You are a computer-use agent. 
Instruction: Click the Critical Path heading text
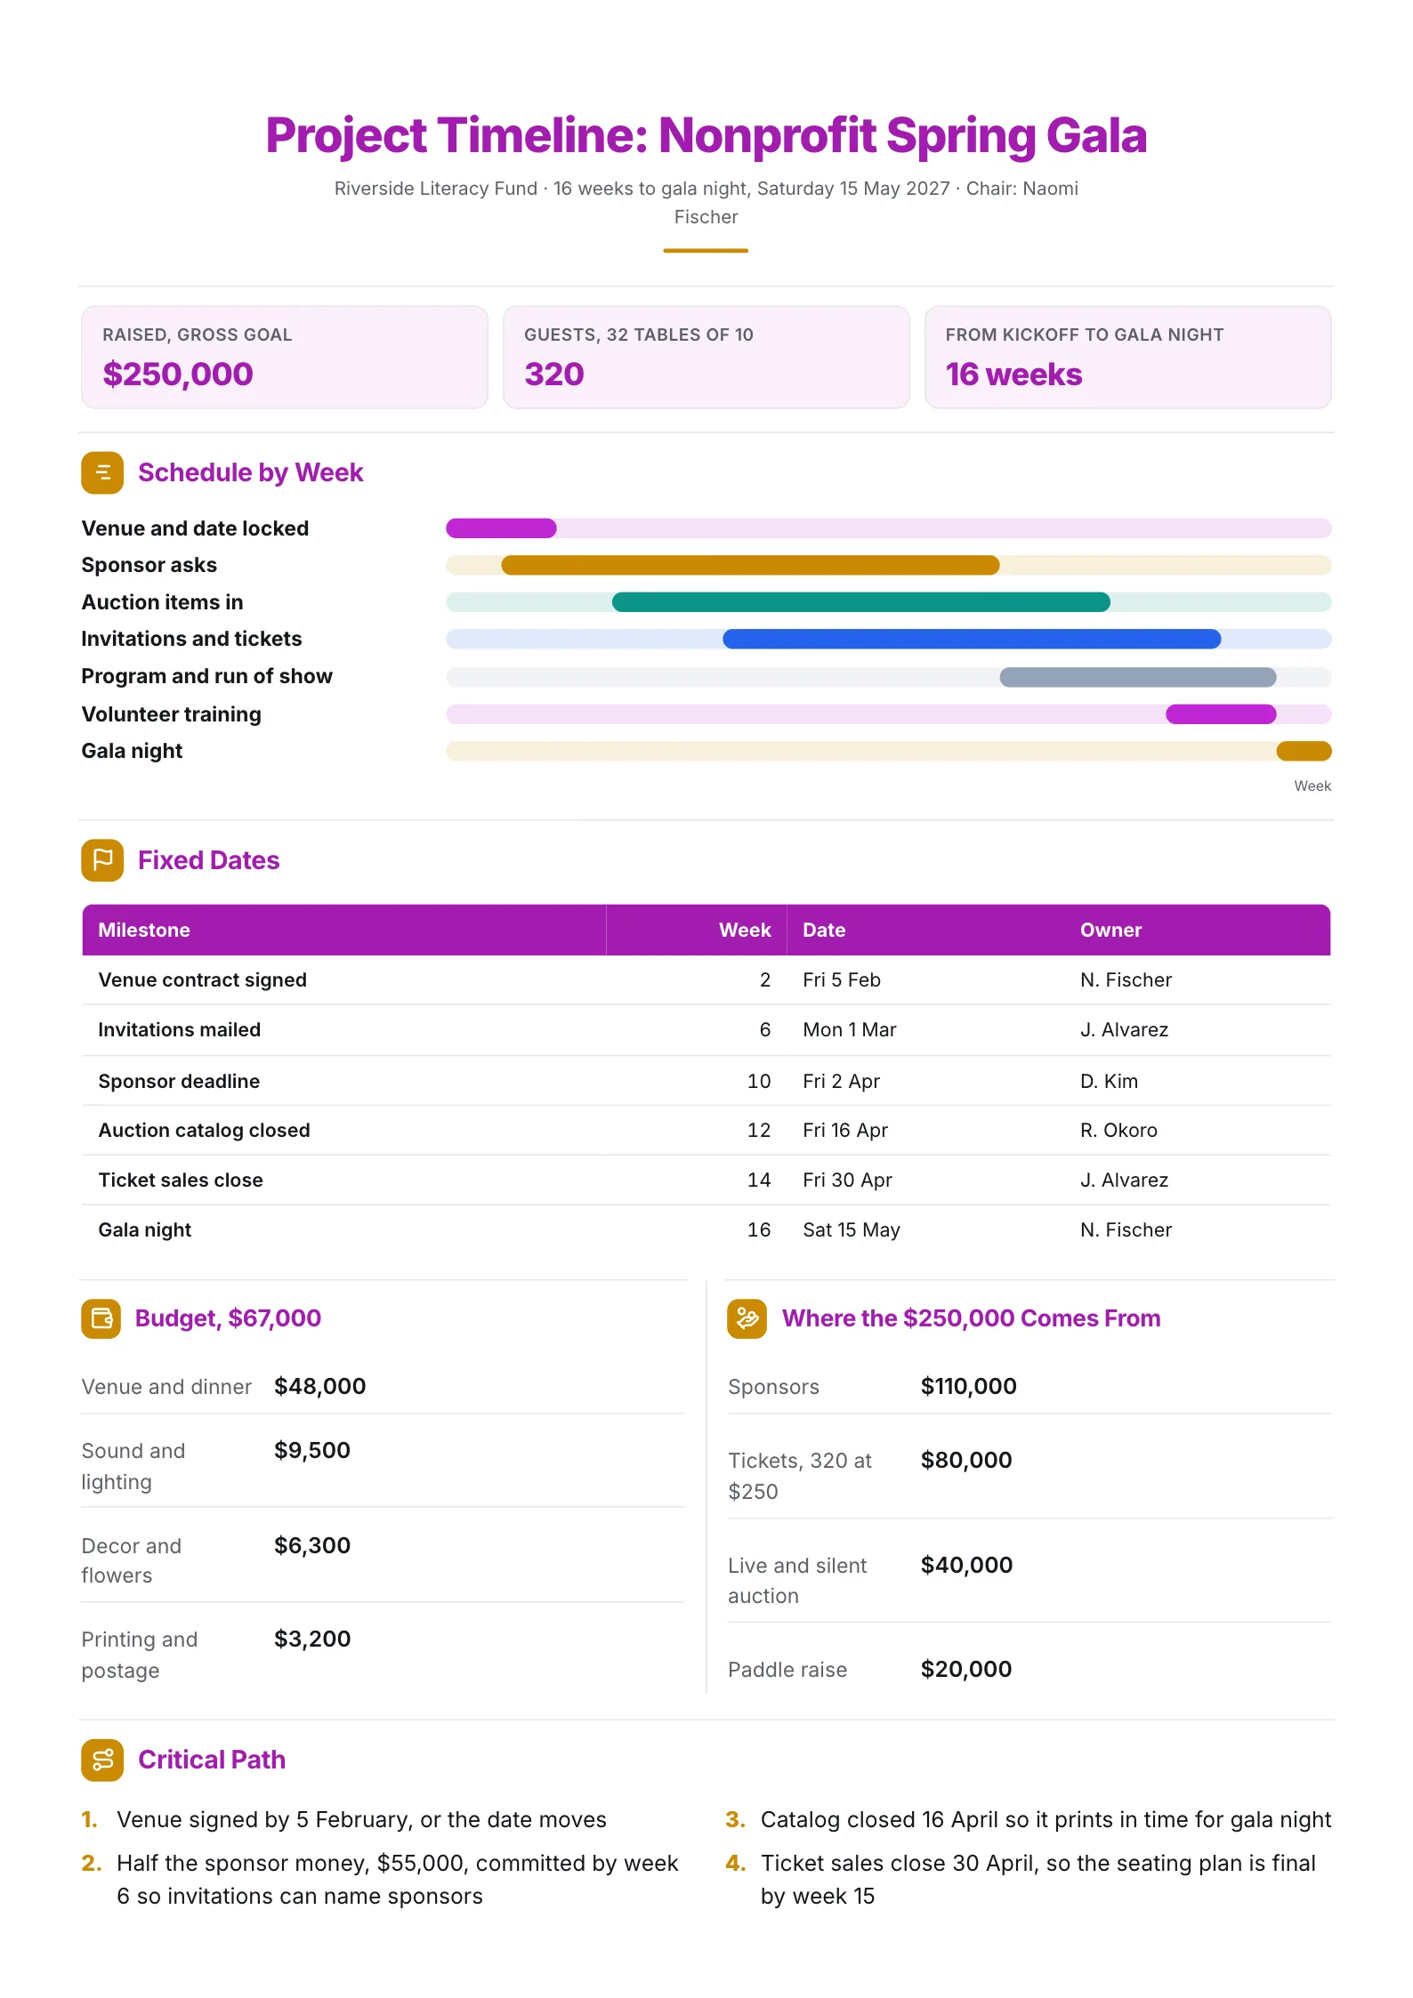pyautogui.click(x=212, y=1760)
